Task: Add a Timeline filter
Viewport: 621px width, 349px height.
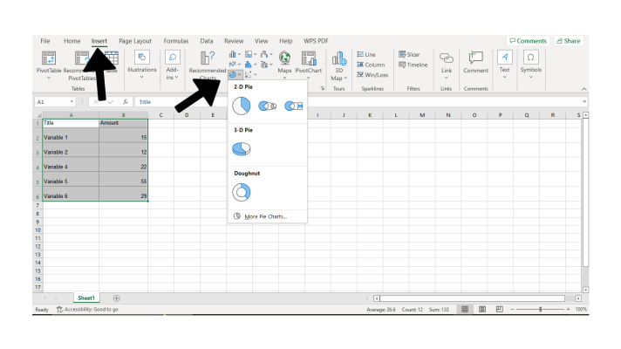Action: click(x=413, y=65)
